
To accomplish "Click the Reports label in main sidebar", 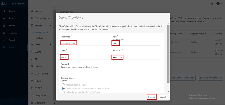I will tap(13, 18).
